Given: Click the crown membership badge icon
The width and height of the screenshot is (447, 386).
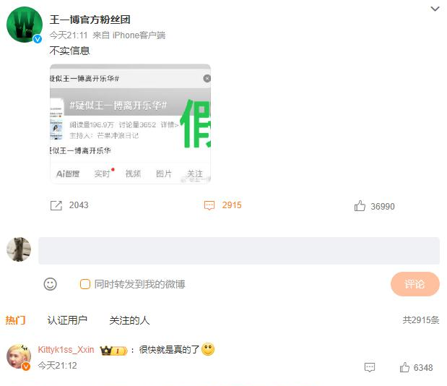Looking at the screenshot, I should [113, 351].
